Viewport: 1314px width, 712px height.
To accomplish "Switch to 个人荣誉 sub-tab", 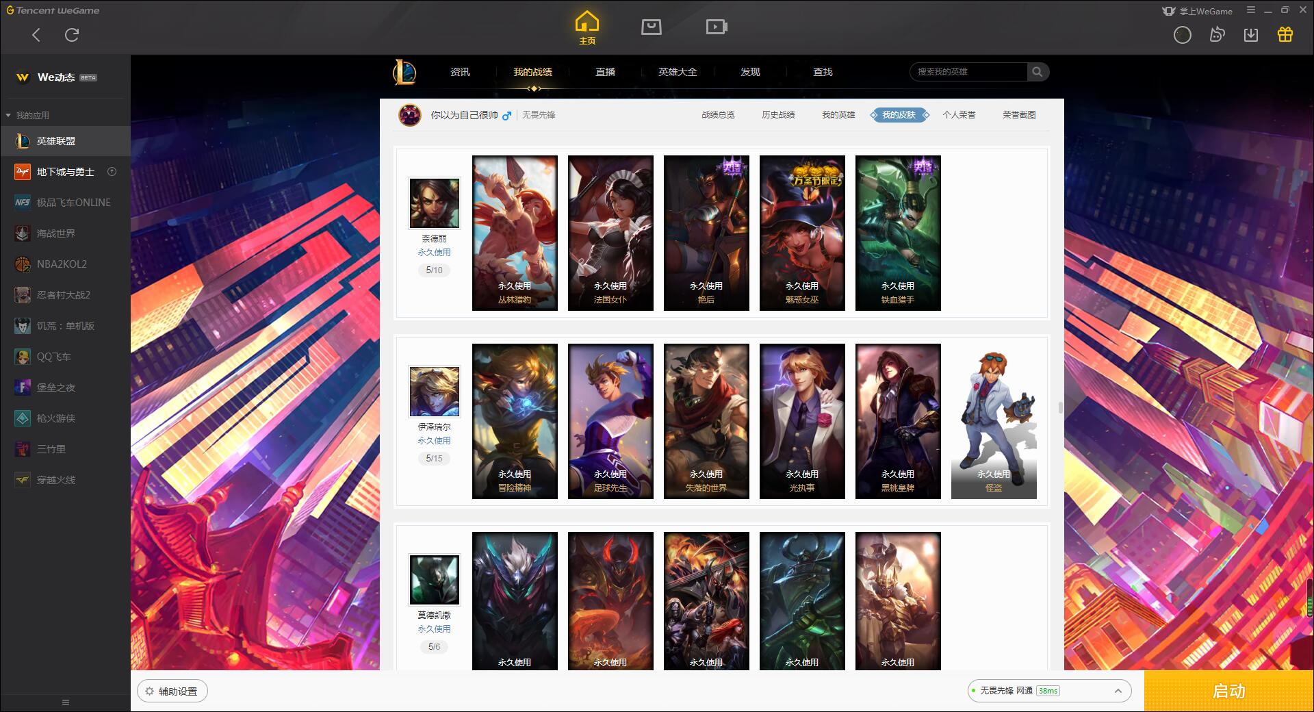I will [x=959, y=115].
